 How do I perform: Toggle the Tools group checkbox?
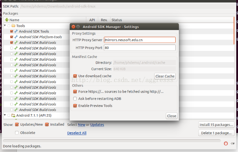[x=9, y=25]
